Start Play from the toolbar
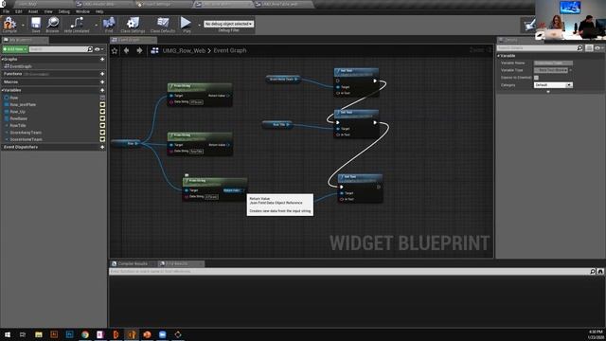Screen dimensions: 606x341 187,25
